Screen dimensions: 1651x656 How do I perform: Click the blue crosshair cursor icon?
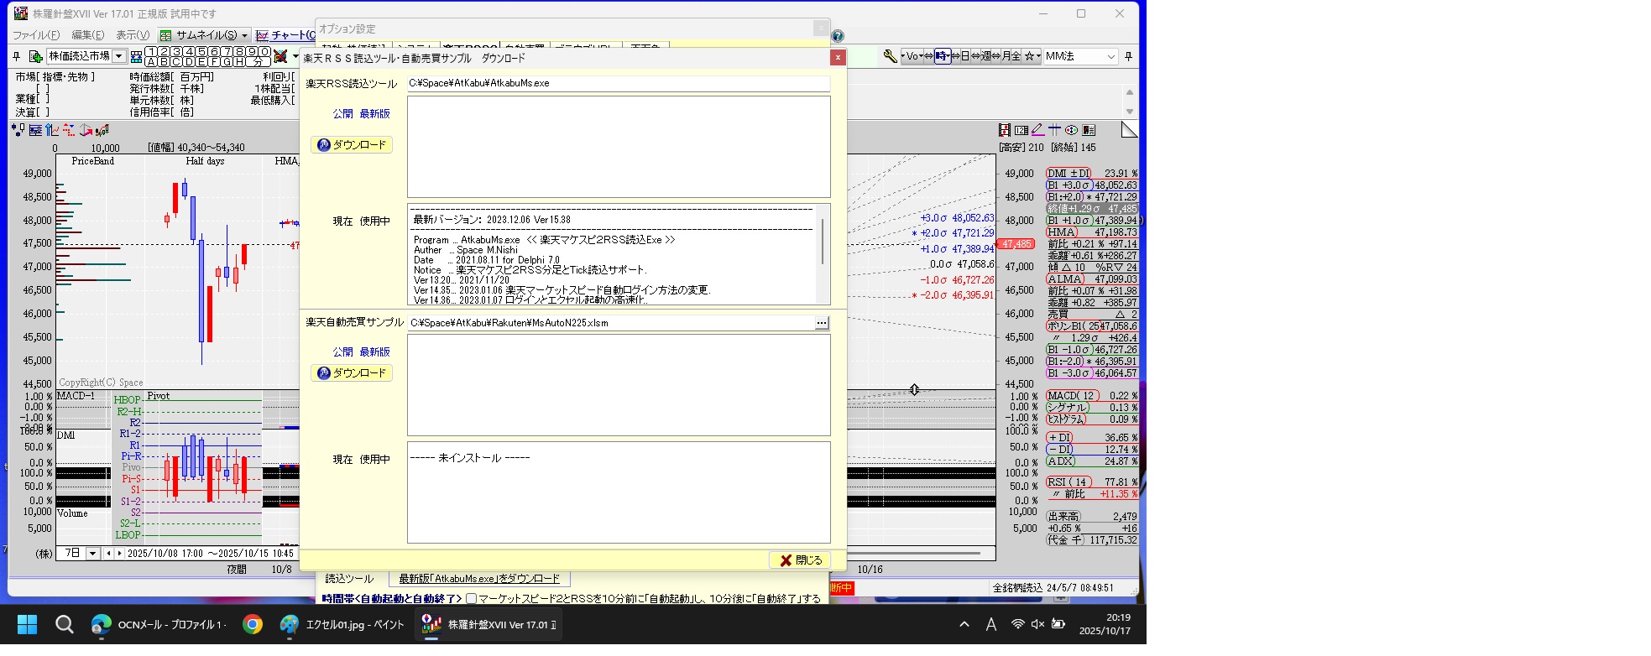1054,130
